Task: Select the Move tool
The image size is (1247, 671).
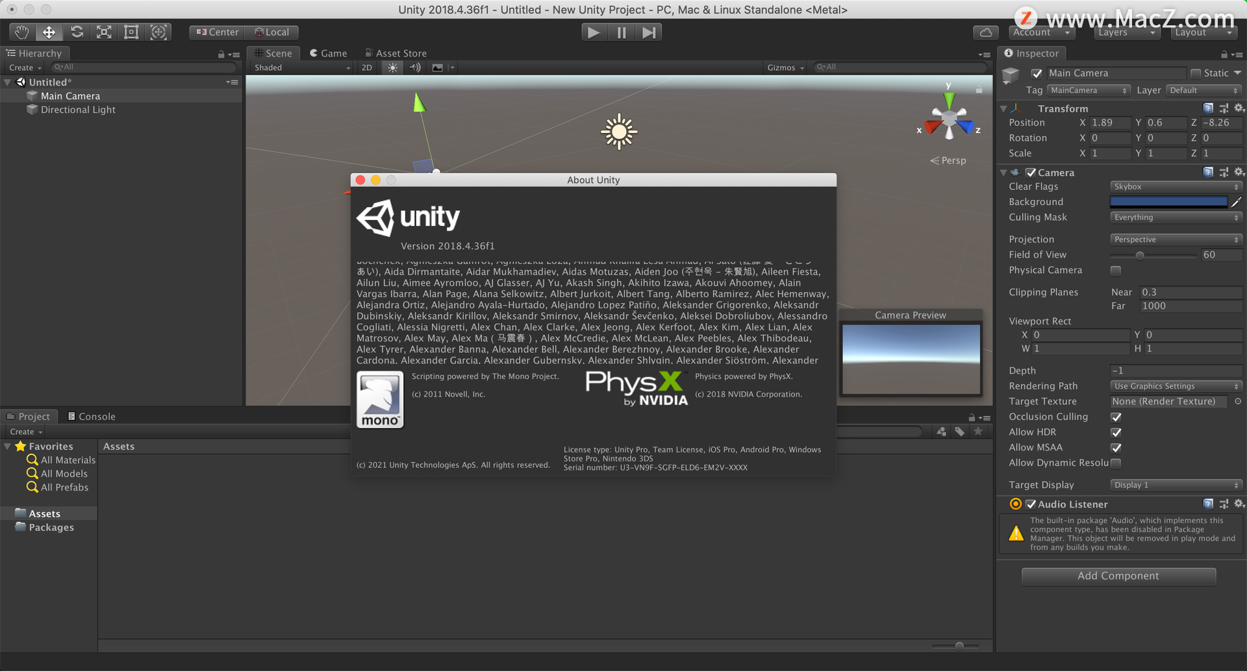Action: point(49,32)
